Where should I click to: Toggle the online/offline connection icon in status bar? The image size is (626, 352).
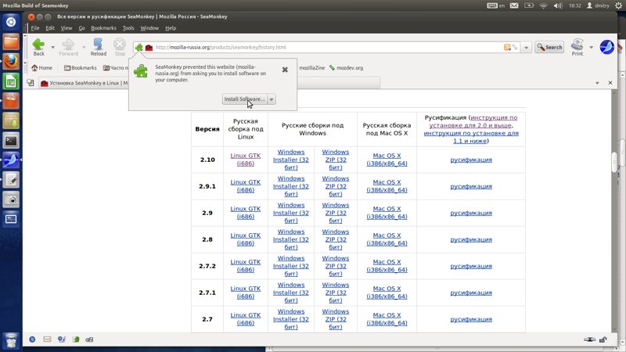click(x=589, y=339)
